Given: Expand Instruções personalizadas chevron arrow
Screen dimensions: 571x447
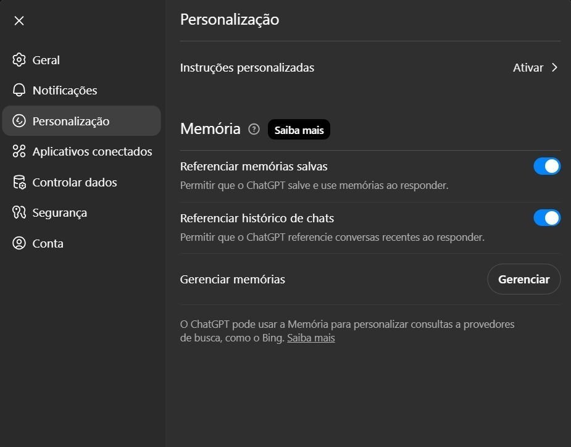Looking at the screenshot, I should click(x=554, y=68).
